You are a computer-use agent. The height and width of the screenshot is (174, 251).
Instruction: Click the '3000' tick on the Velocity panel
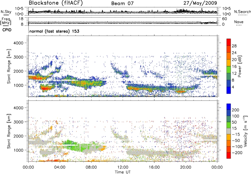[18, 122]
